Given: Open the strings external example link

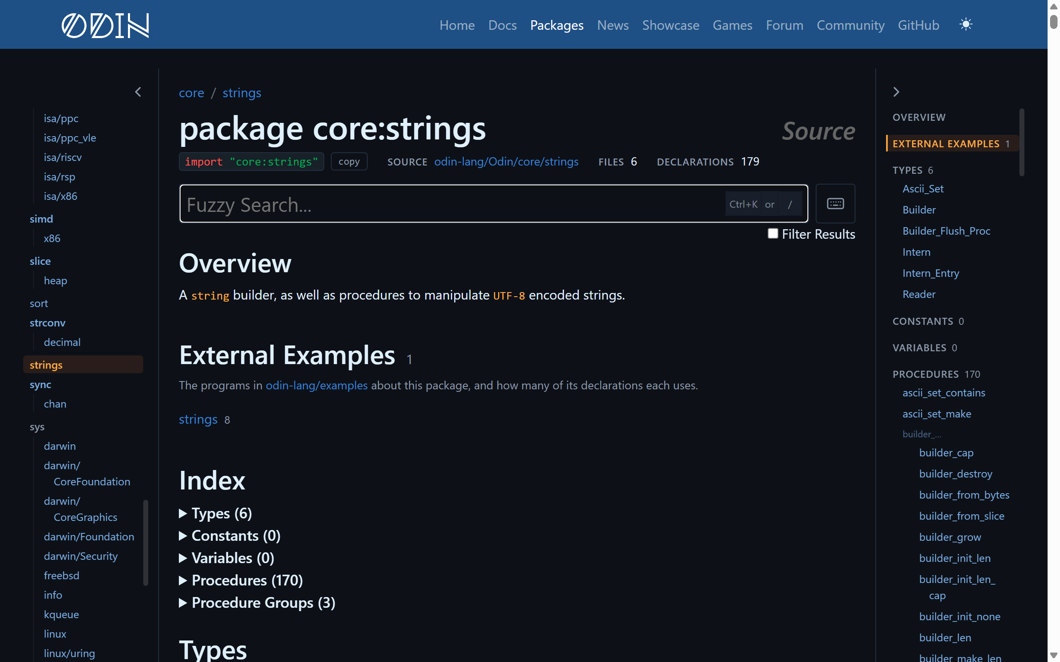Looking at the screenshot, I should 198,419.
